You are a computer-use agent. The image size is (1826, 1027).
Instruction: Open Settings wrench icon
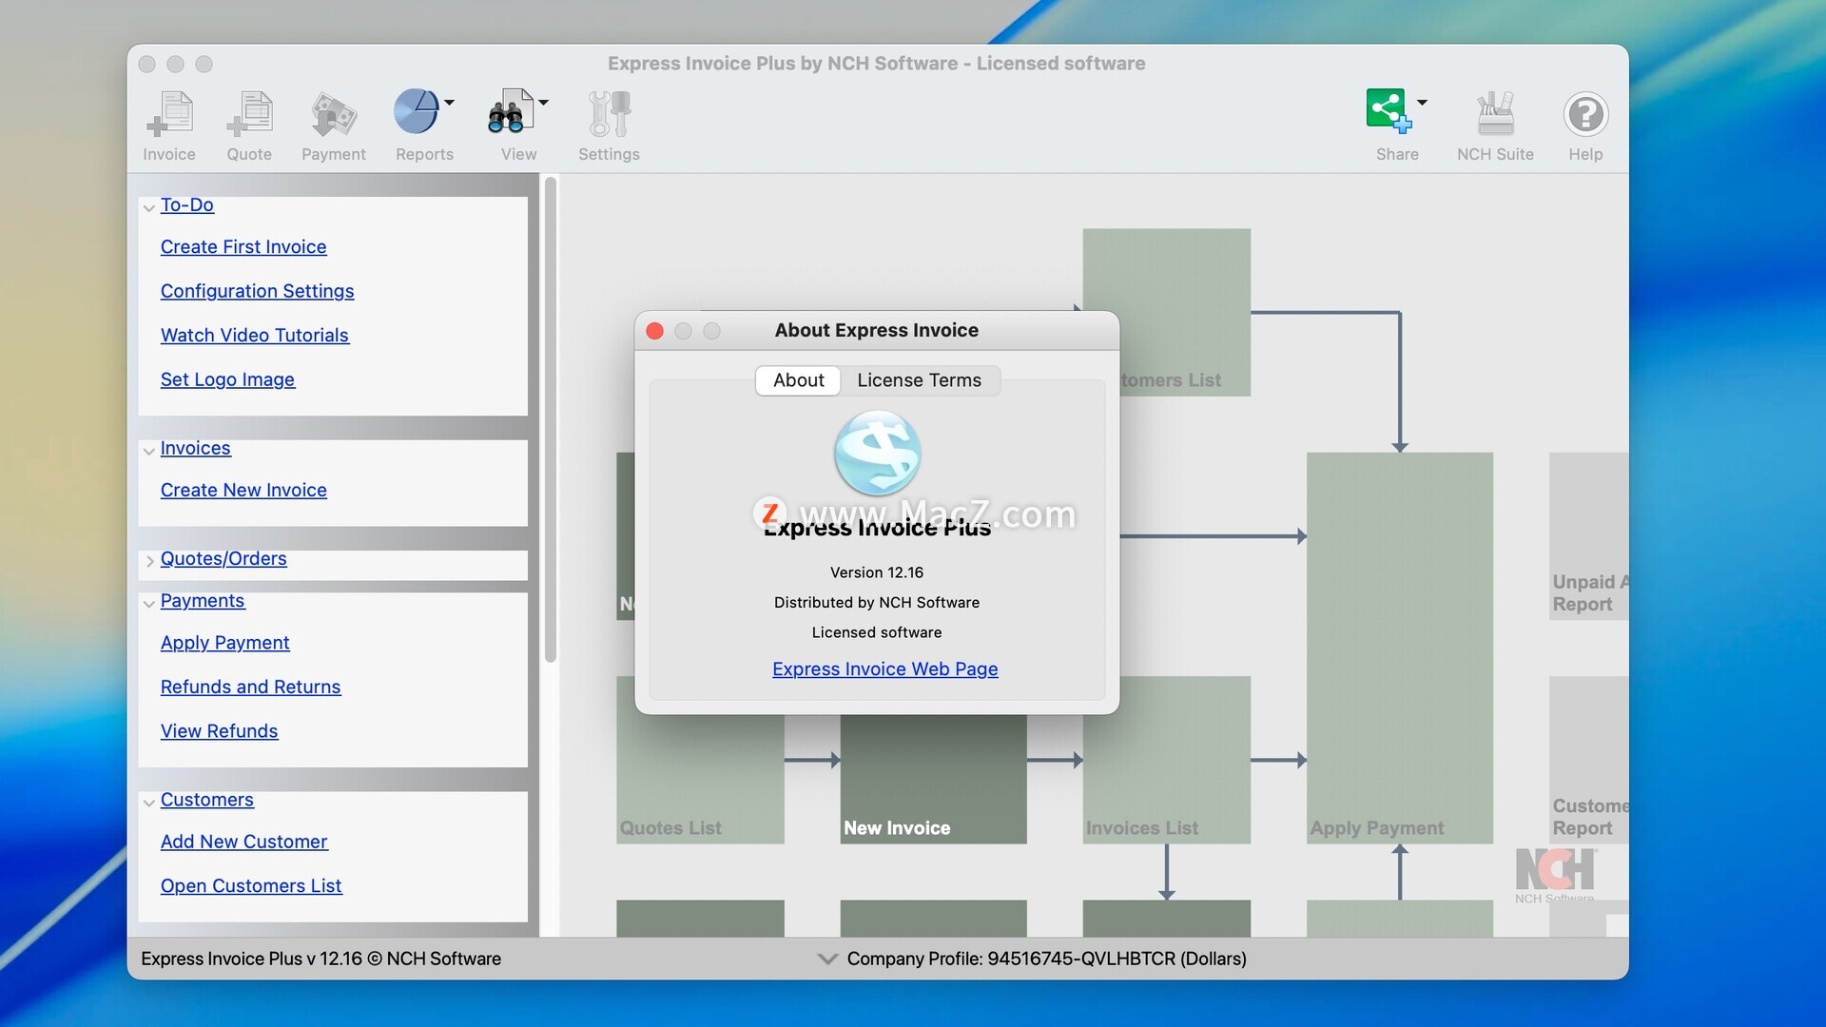pos(609,114)
